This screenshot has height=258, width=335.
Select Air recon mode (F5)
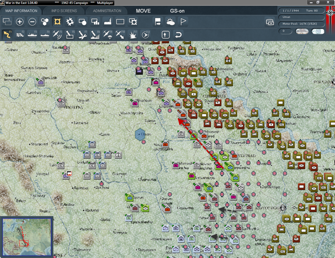57,34
